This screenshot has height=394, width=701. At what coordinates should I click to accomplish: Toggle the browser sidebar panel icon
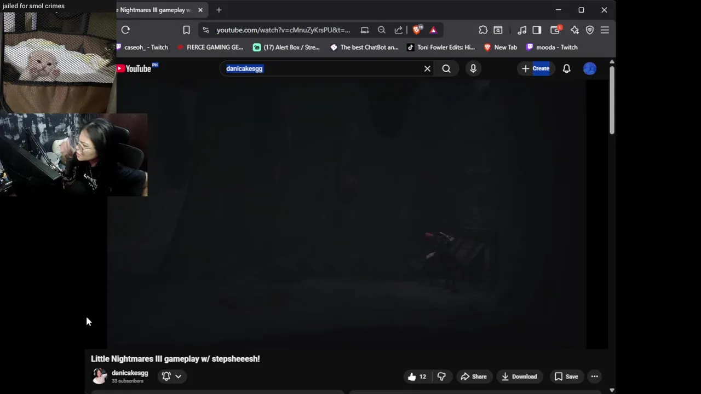(x=537, y=30)
